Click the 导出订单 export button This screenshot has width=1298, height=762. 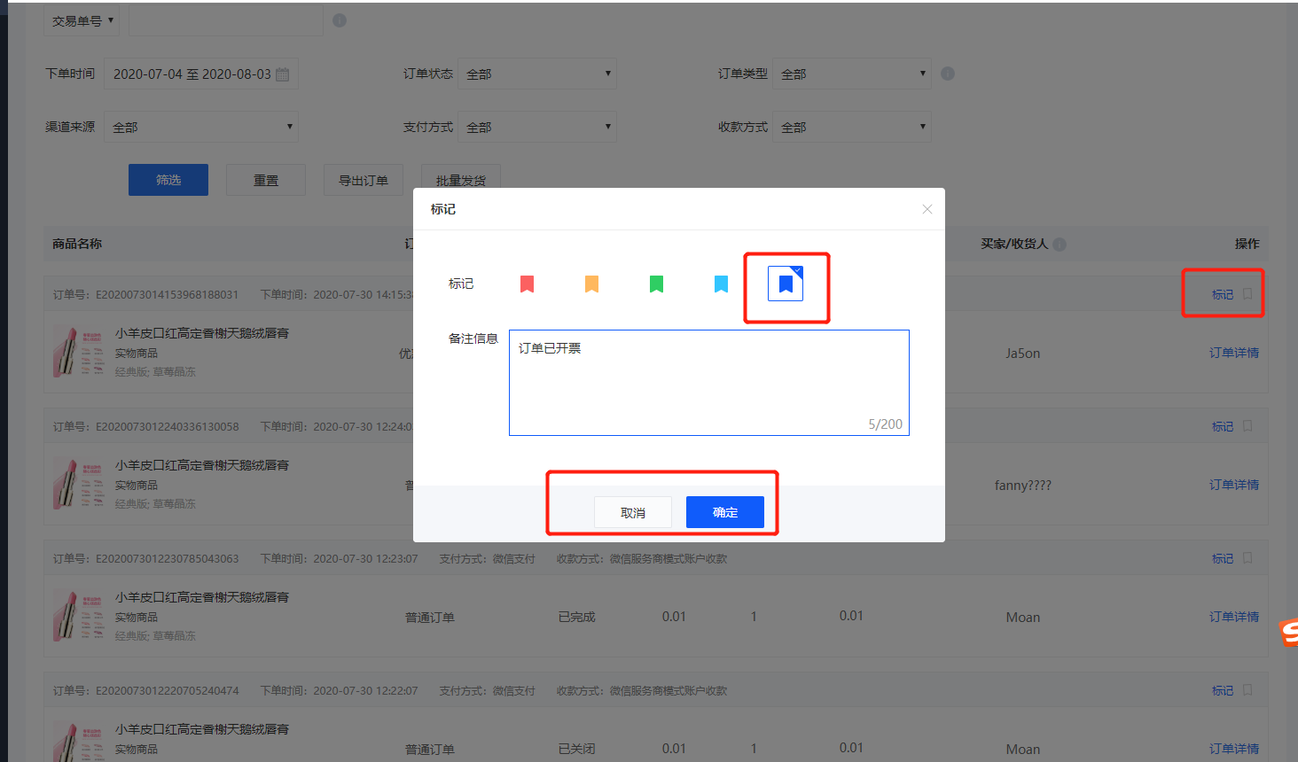pos(364,180)
